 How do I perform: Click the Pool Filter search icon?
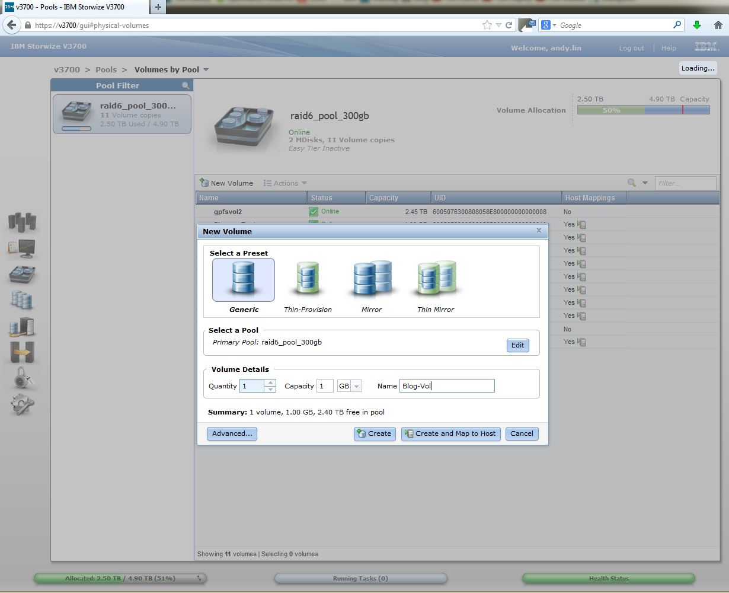[x=186, y=86]
